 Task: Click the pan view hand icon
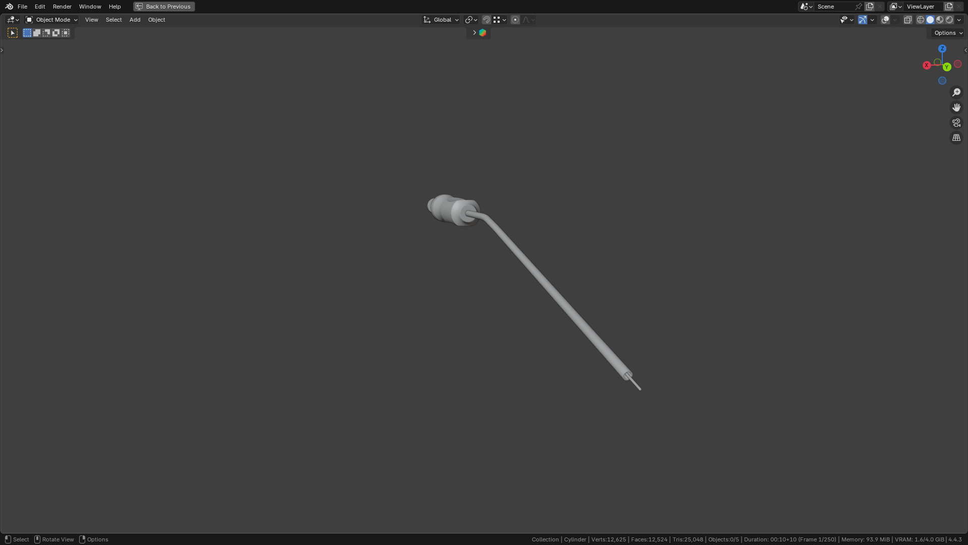pyautogui.click(x=956, y=107)
